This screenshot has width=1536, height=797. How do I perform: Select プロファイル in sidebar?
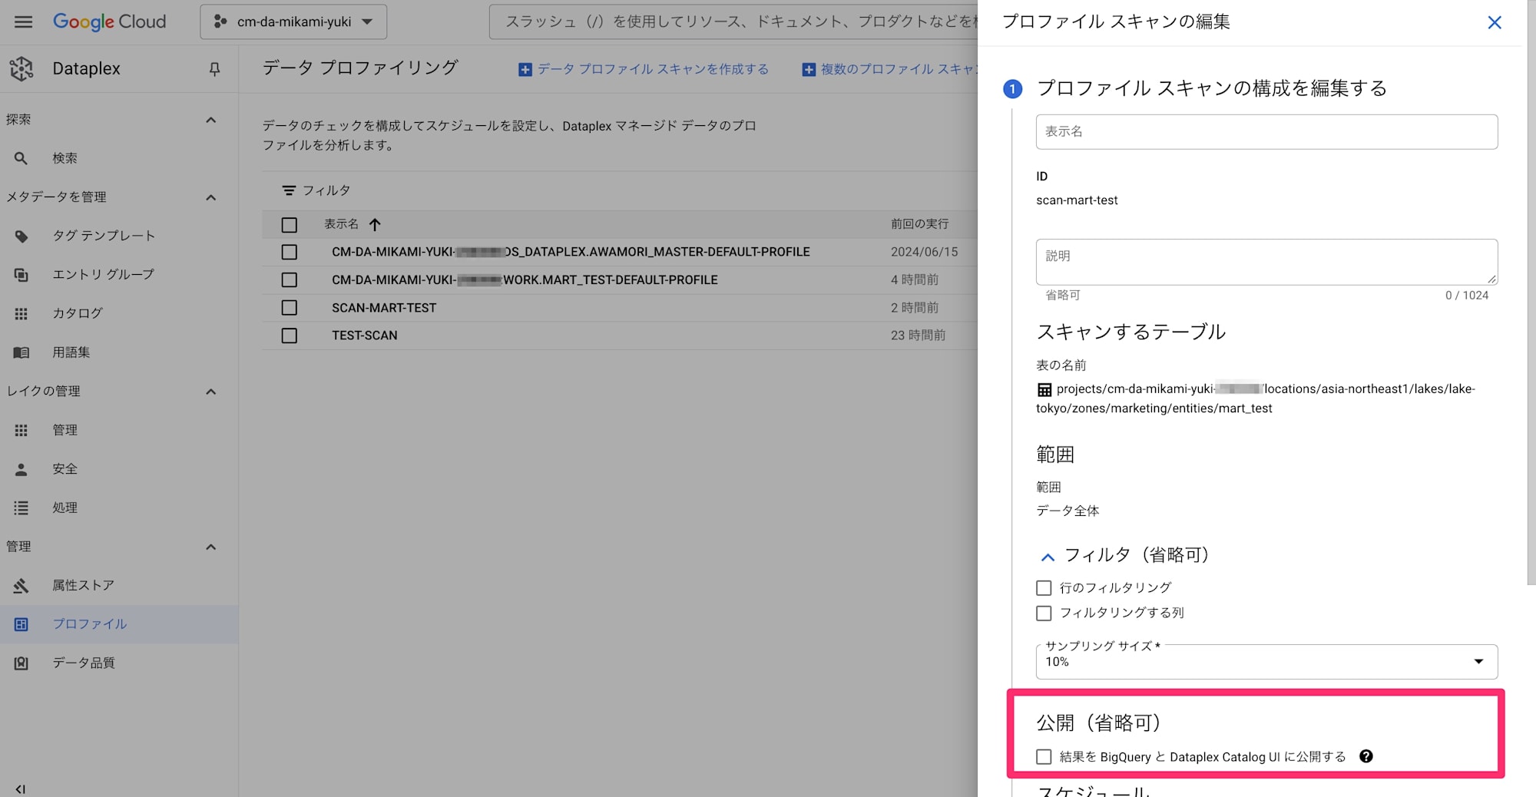(x=90, y=624)
